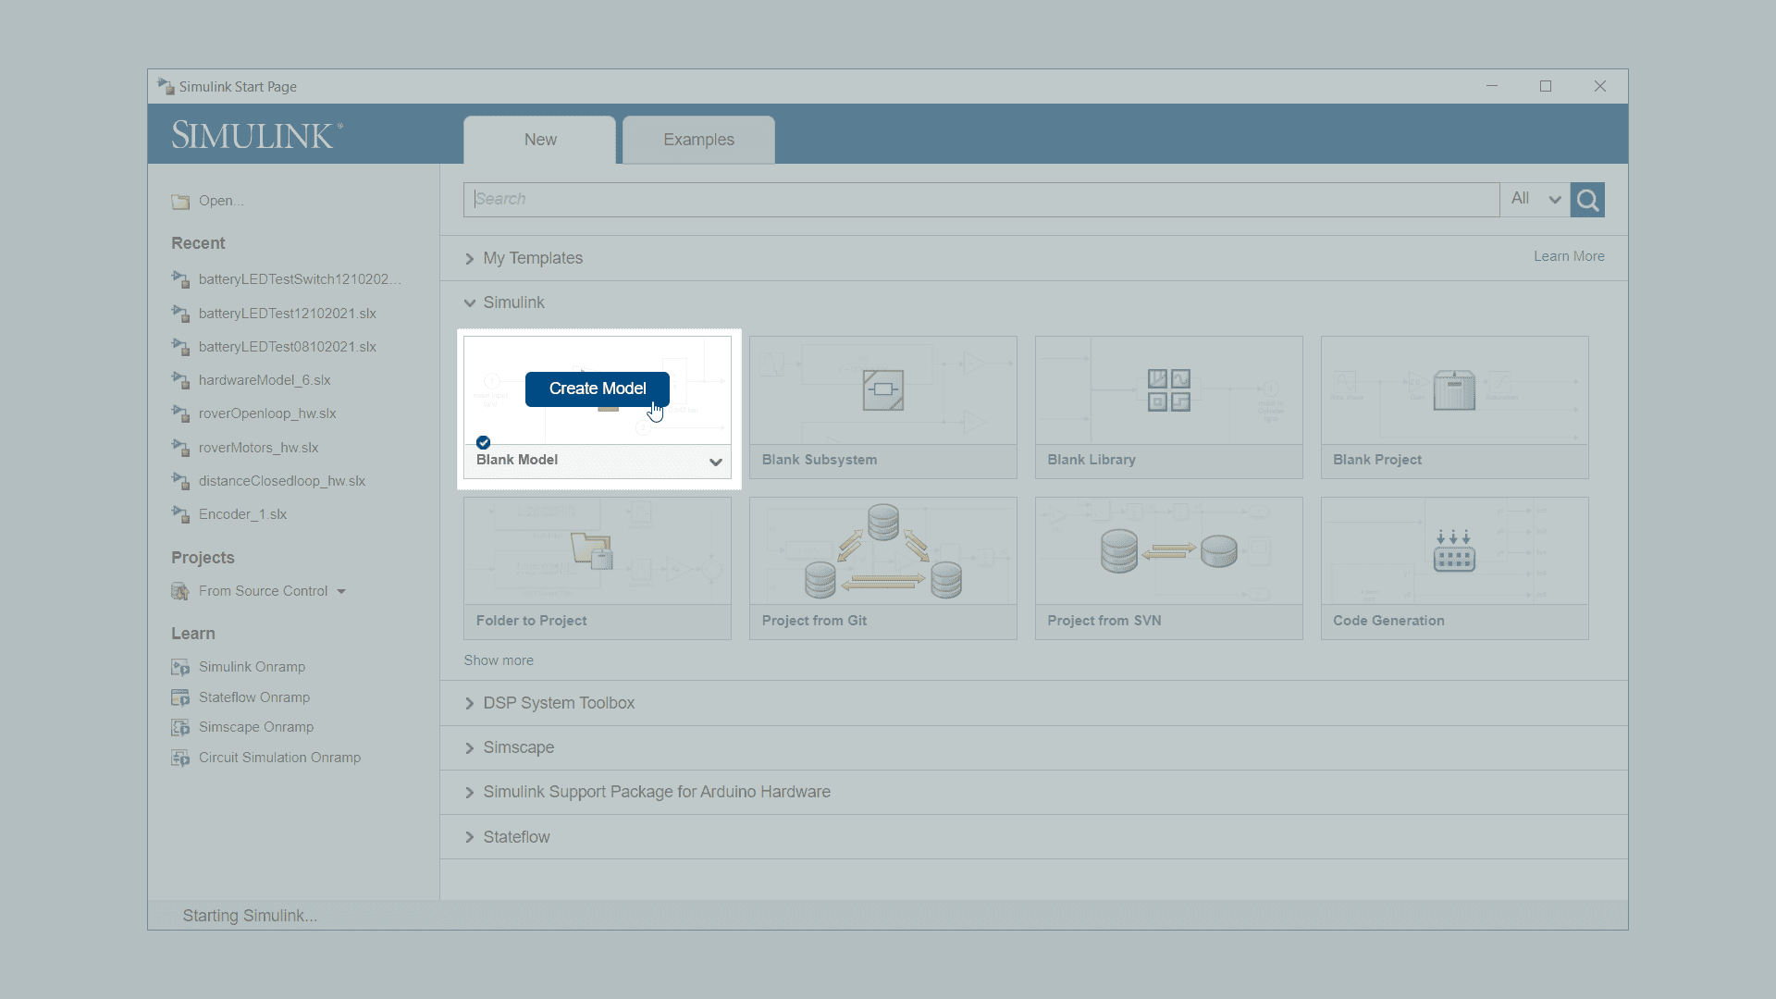
Task: Open the From Source Control dropdown
Action: pyautogui.click(x=341, y=591)
